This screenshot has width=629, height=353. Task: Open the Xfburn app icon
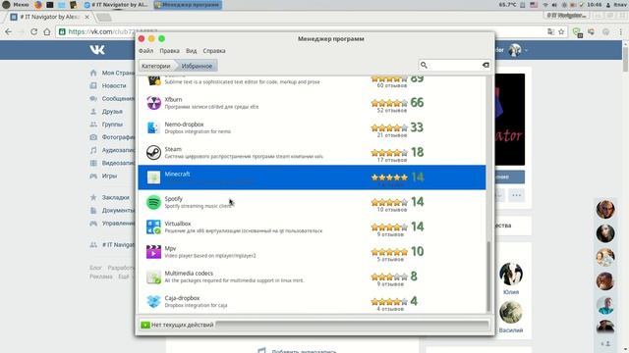click(153, 103)
